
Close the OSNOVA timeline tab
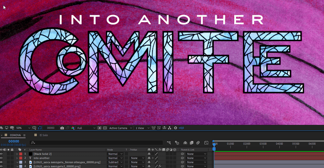tap(2, 135)
